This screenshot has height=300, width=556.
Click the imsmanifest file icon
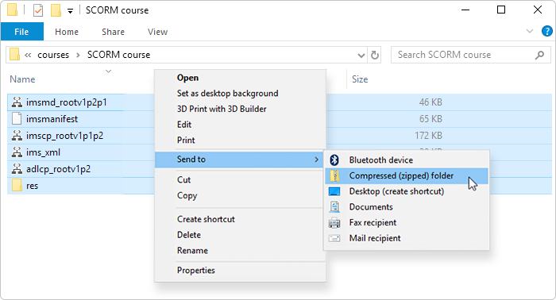pos(17,119)
